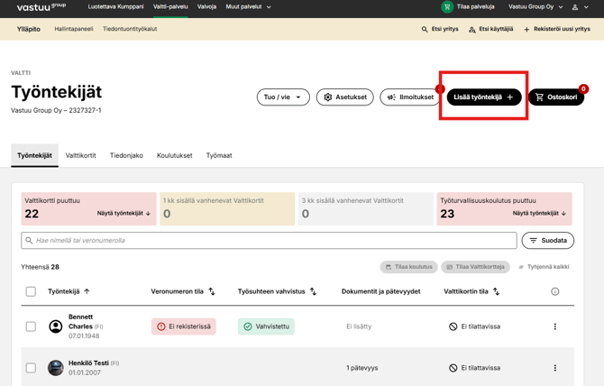This screenshot has height=386, width=604.
Task: Sort by Veronumeron tila column
Action: tap(212, 291)
